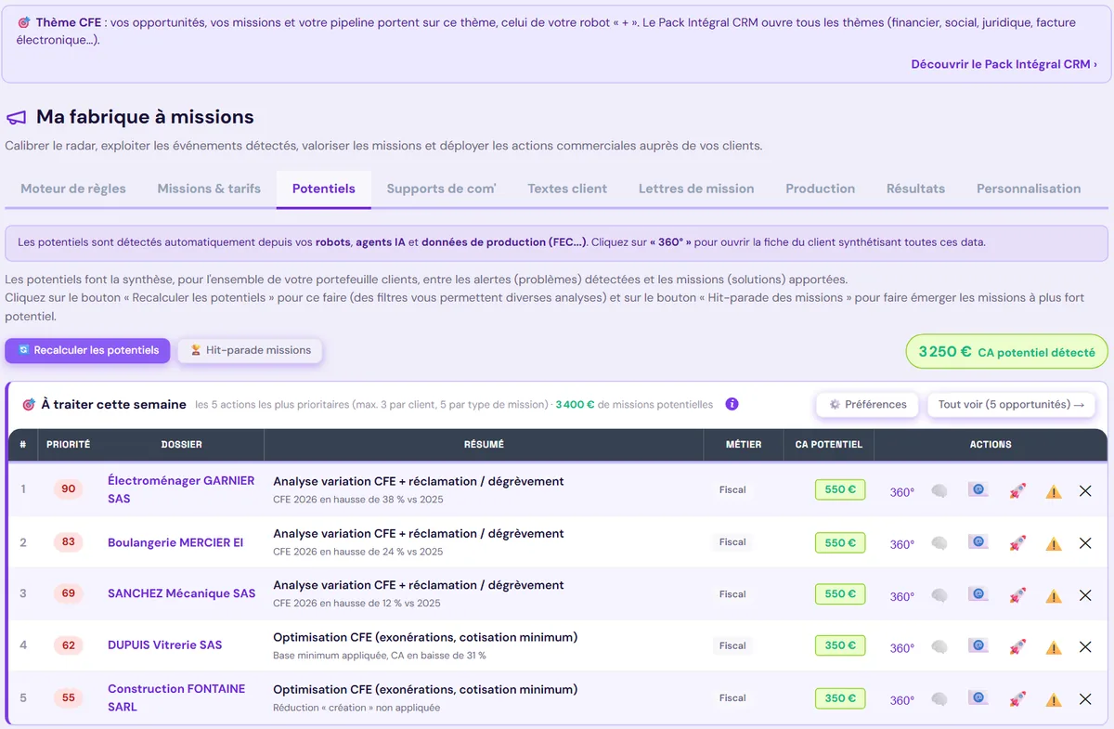Switch to the Production tab
Image resolution: width=1114 pixels, height=729 pixels.
pos(820,189)
